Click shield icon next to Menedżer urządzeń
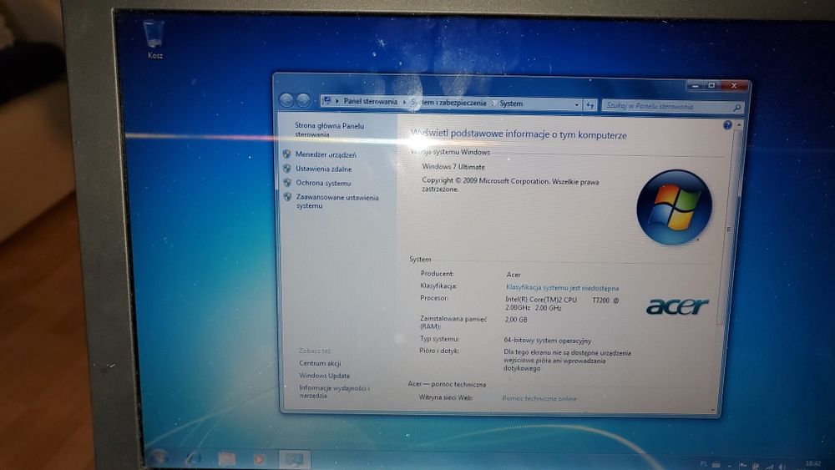 click(x=286, y=154)
